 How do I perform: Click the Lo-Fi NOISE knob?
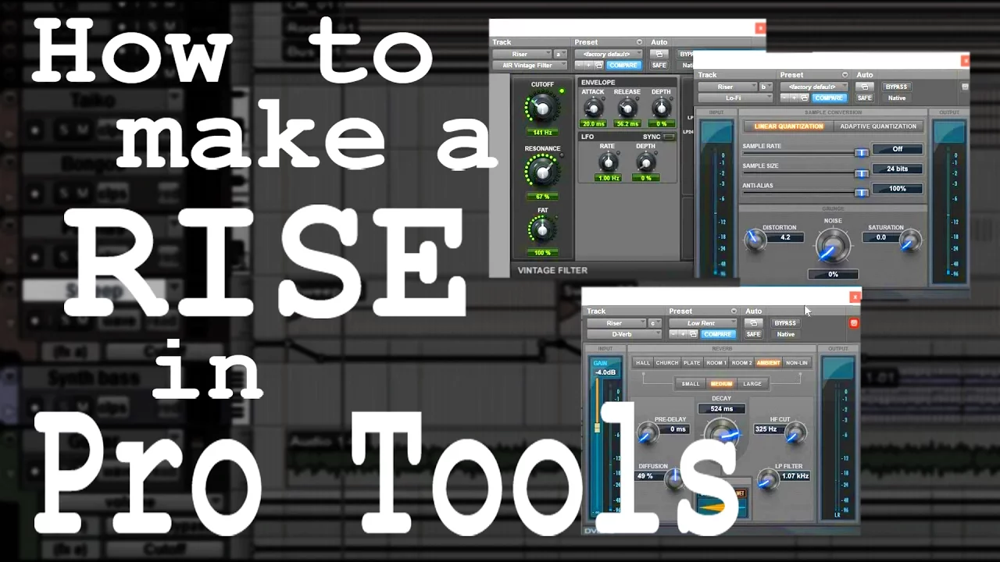[833, 246]
